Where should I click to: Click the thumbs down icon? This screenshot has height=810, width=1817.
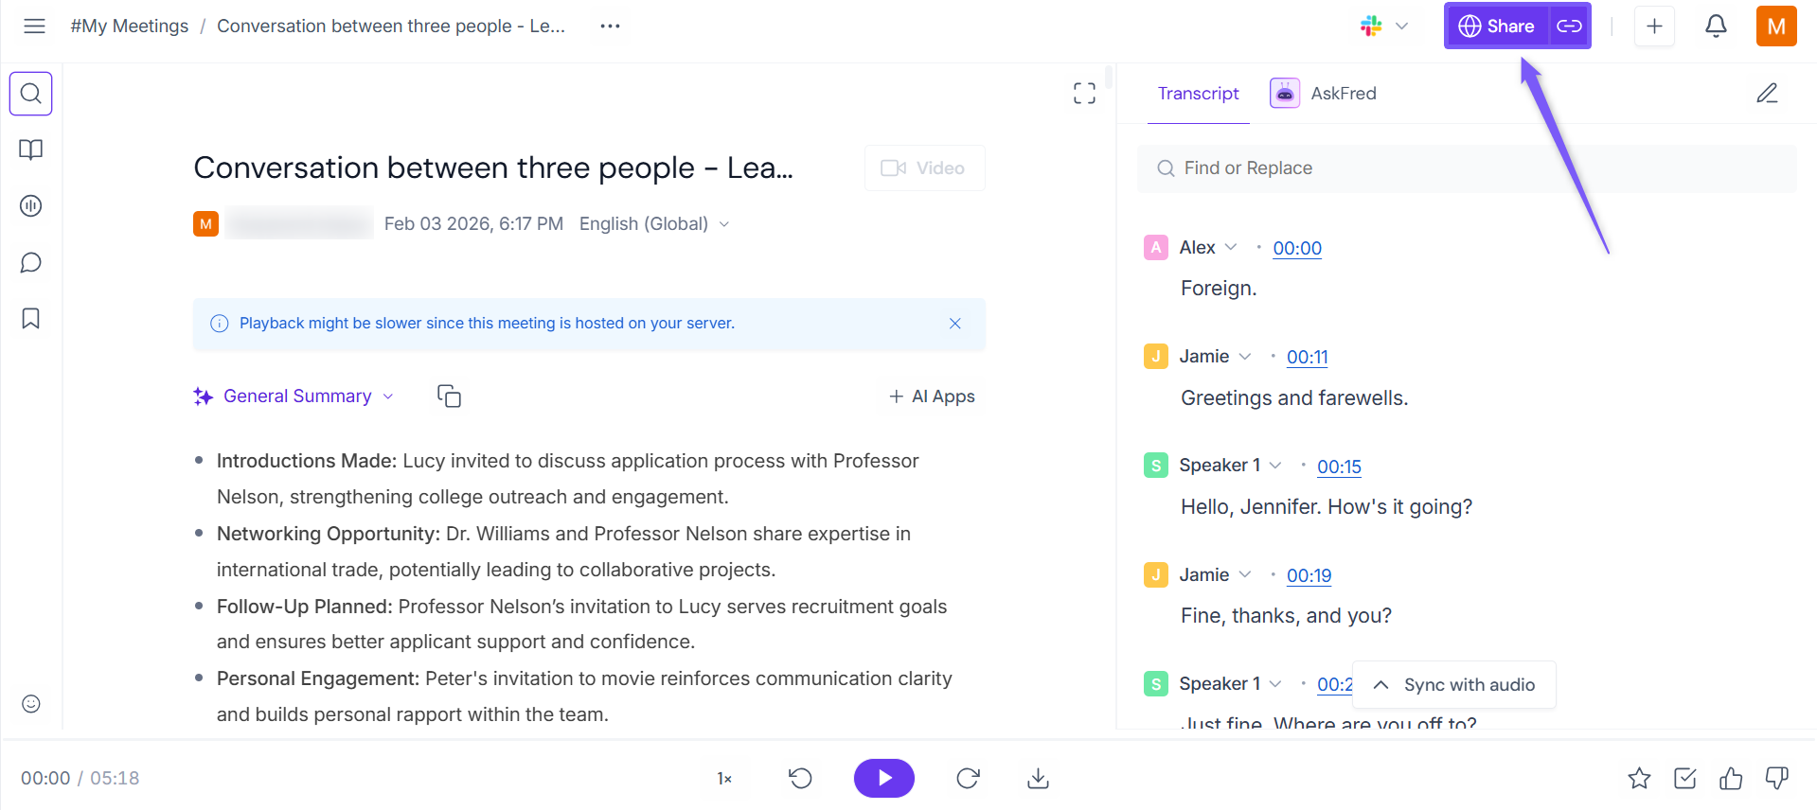1776,778
